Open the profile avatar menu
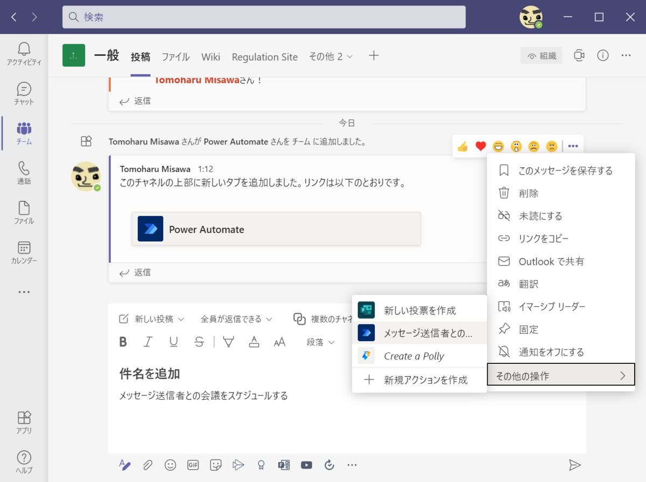Image resolution: width=646 pixels, height=482 pixels. [x=531, y=17]
